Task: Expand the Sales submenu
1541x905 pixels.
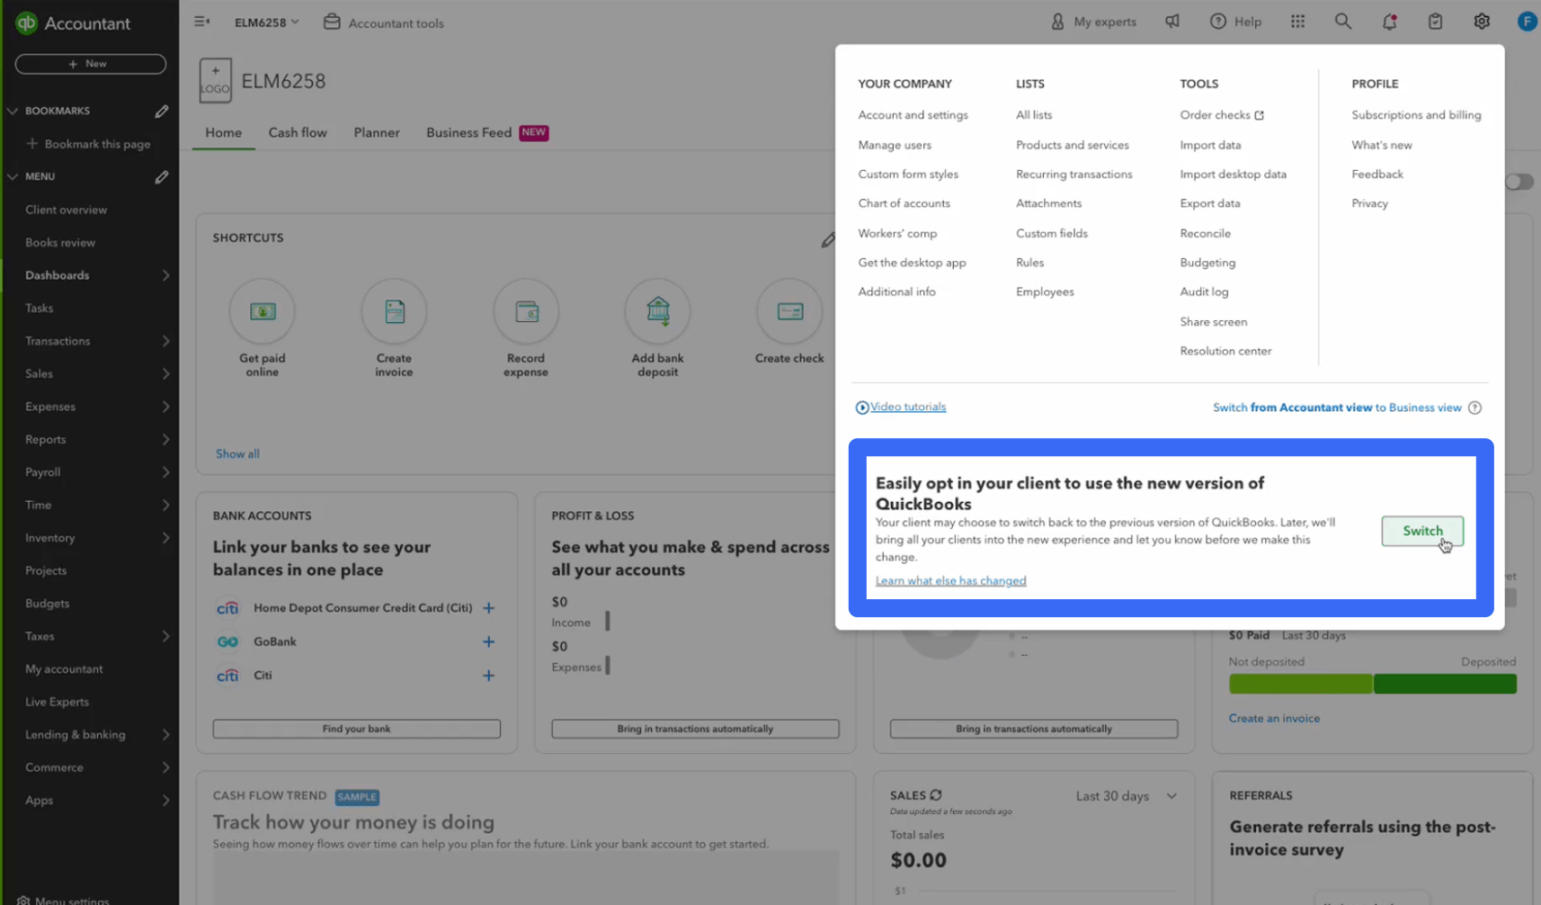Action: tap(165, 373)
